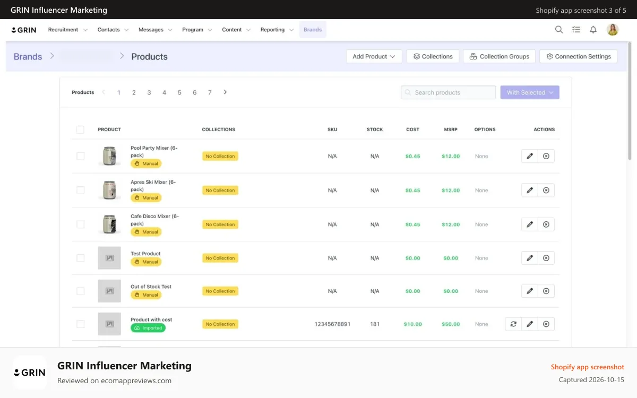Go to products page 6
Image resolution: width=637 pixels, height=398 pixels.
[195, 92]
